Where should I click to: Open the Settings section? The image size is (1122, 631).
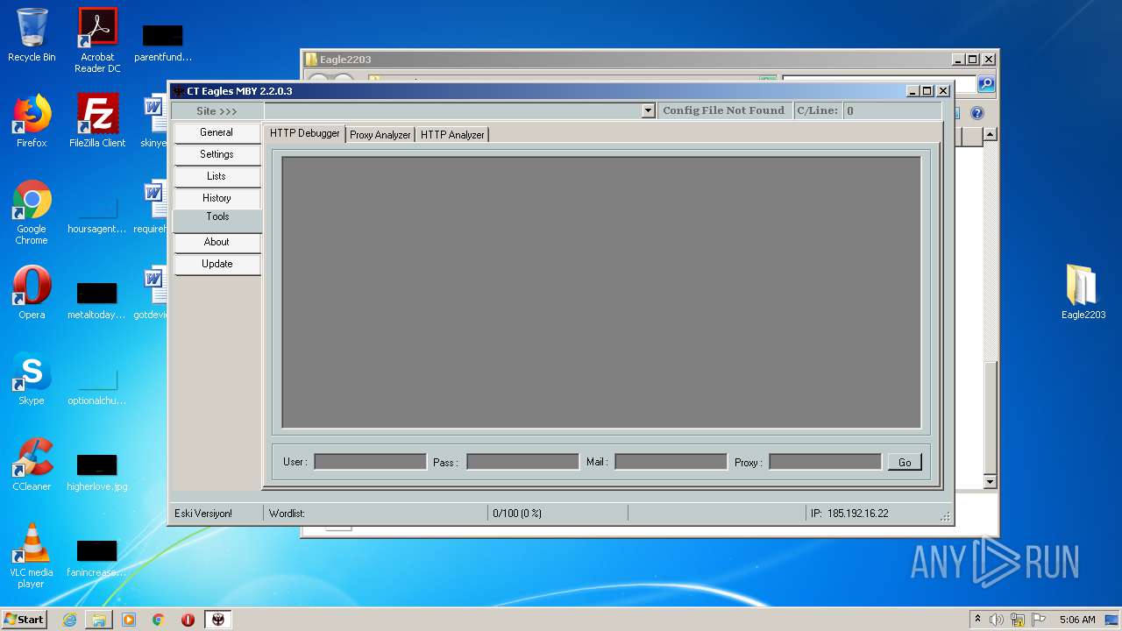pos(217,154)
